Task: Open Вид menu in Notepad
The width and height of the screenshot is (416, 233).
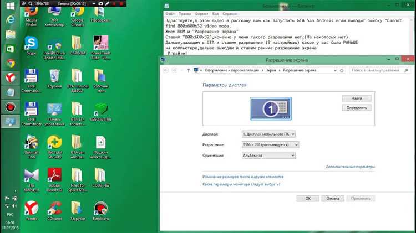Action: pyautogui.click(x=215, y=13)
